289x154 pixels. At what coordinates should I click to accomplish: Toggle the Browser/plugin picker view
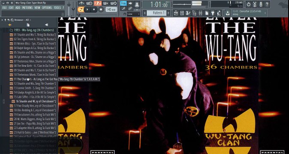194,13
